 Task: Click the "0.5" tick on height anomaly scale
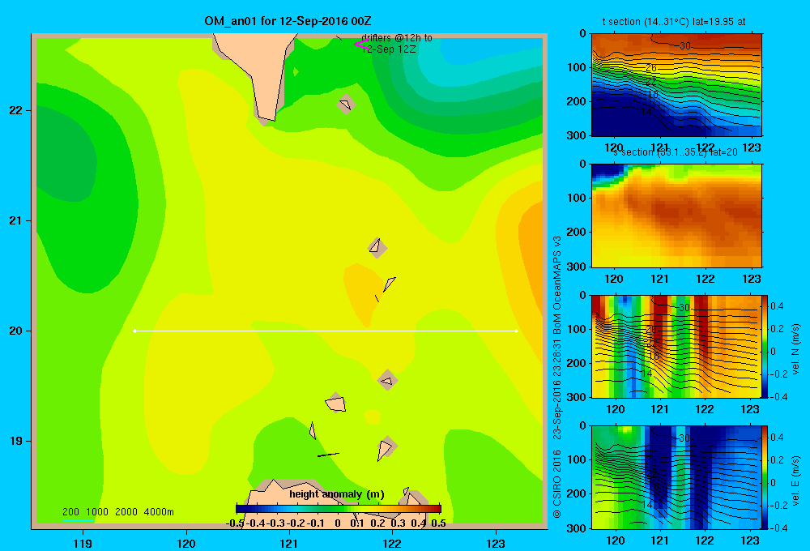coord(438,523)
